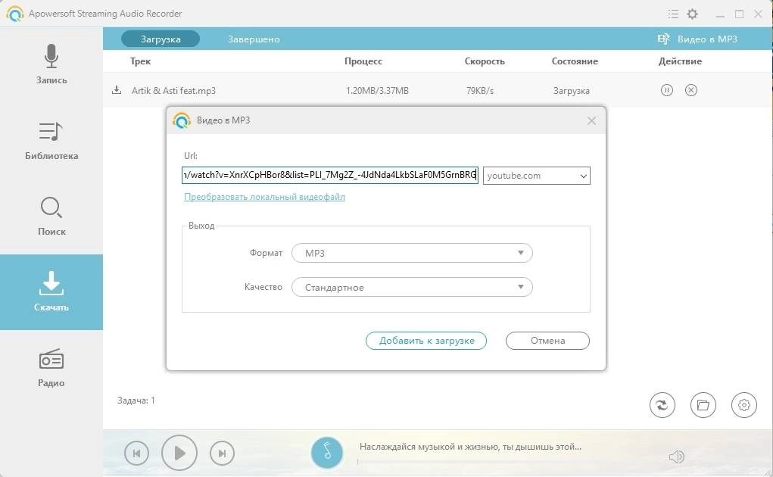The width and height of the screenshot is (773, 477).
Task: Click the Видео в MP3 converter icon
Action: [664, 39]
